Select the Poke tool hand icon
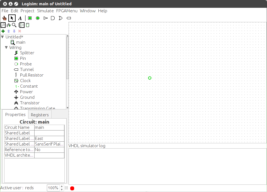The width and height of the screenshot is (267, 192). (x=4, y=18)
